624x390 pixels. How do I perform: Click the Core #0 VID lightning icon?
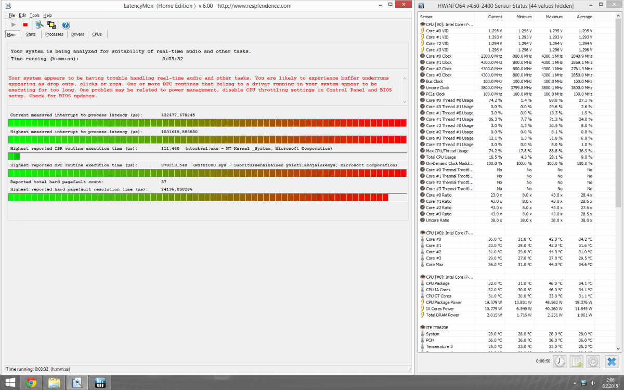[422, 31]
